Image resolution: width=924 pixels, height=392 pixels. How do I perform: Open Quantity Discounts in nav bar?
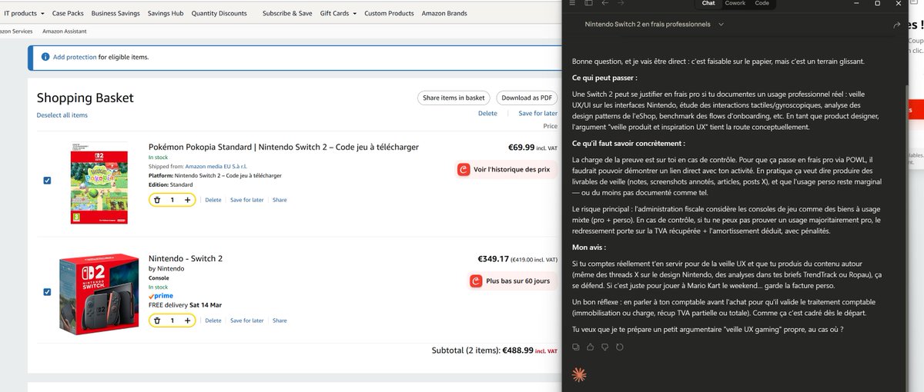219,13
